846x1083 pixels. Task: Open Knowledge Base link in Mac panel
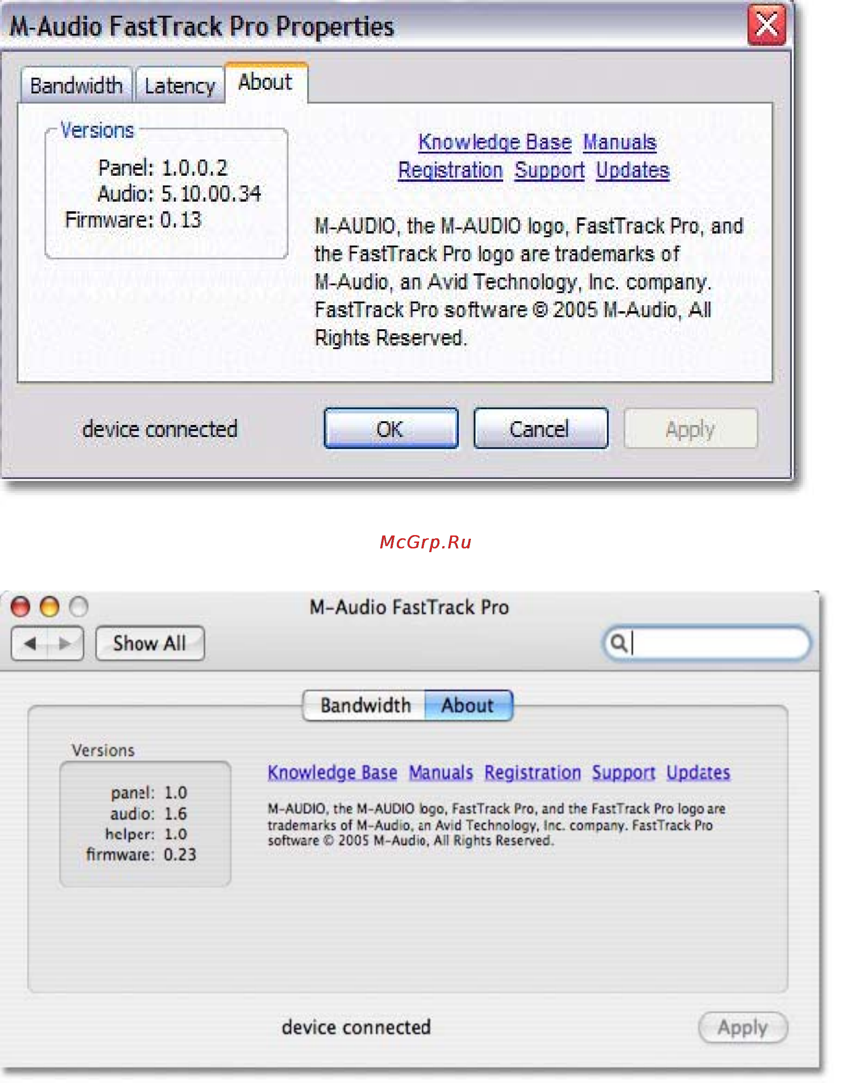[x=332, y=773]
